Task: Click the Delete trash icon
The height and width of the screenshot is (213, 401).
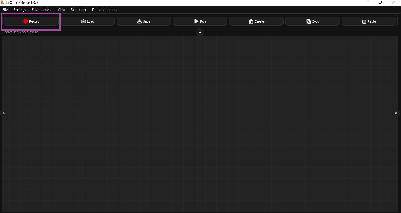Action: click(251, 21)
